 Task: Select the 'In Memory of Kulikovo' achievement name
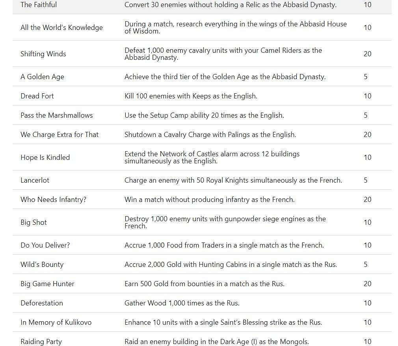click(x=56, y=322)
